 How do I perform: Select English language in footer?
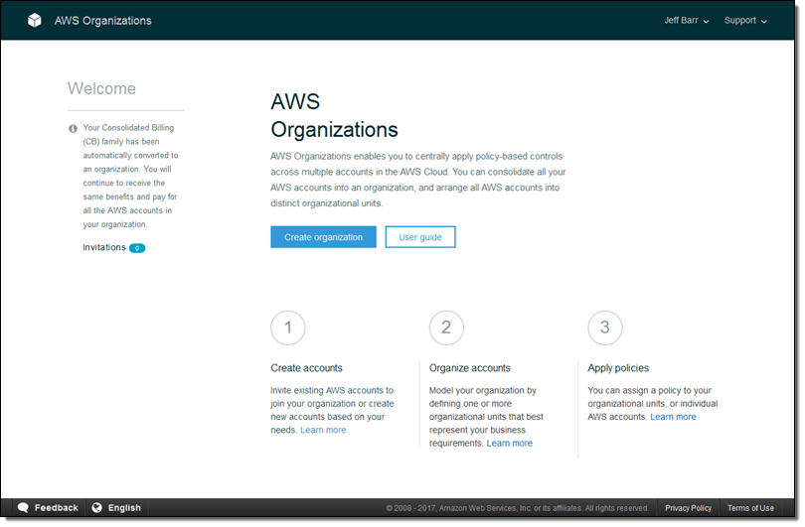pyautogui.click(x=124, y=508)
